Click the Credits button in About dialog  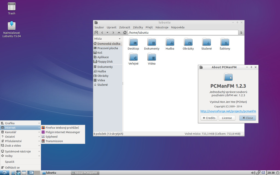pos(209,118)
